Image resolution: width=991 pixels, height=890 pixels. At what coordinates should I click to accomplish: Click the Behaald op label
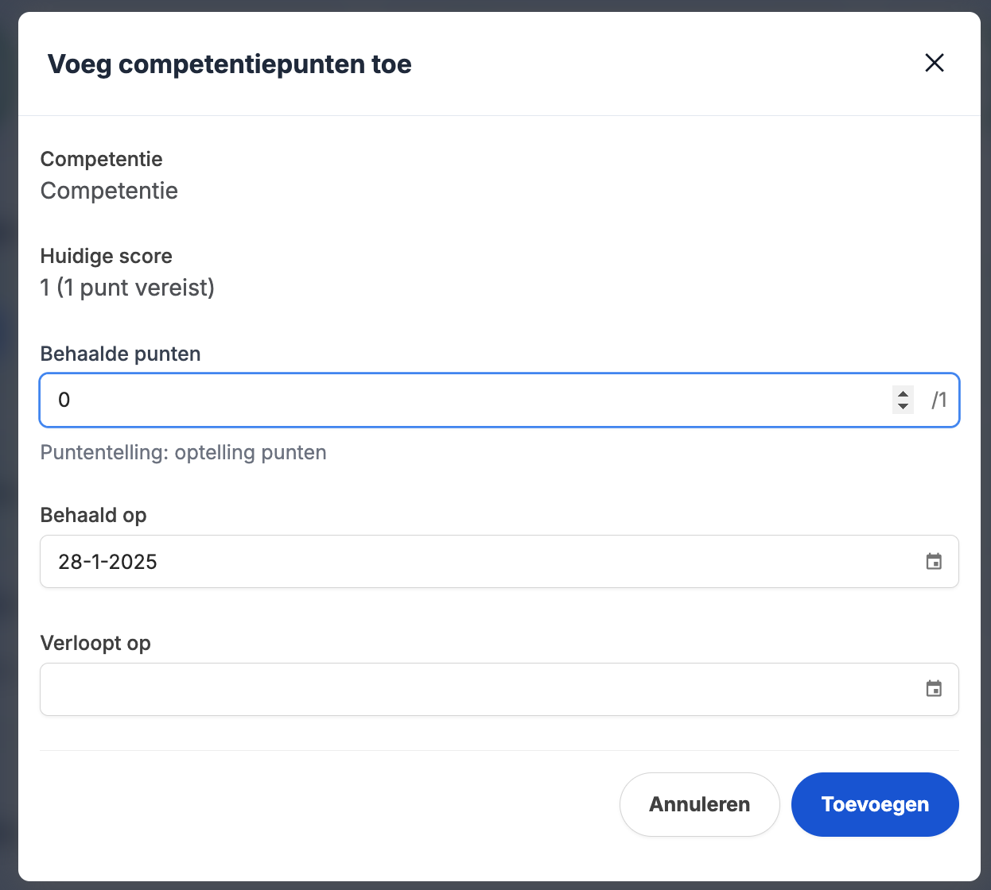point(93,515)
